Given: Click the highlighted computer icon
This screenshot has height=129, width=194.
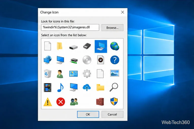Looking at the screenshot, I should [x=101, y=46].
